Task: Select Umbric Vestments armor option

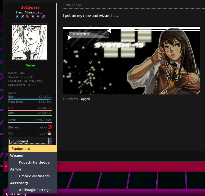Action: 34,176
